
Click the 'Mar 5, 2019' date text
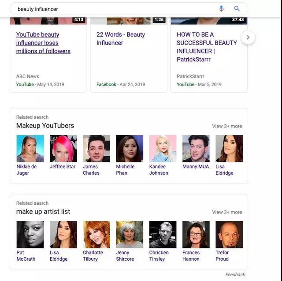(210, 84)
